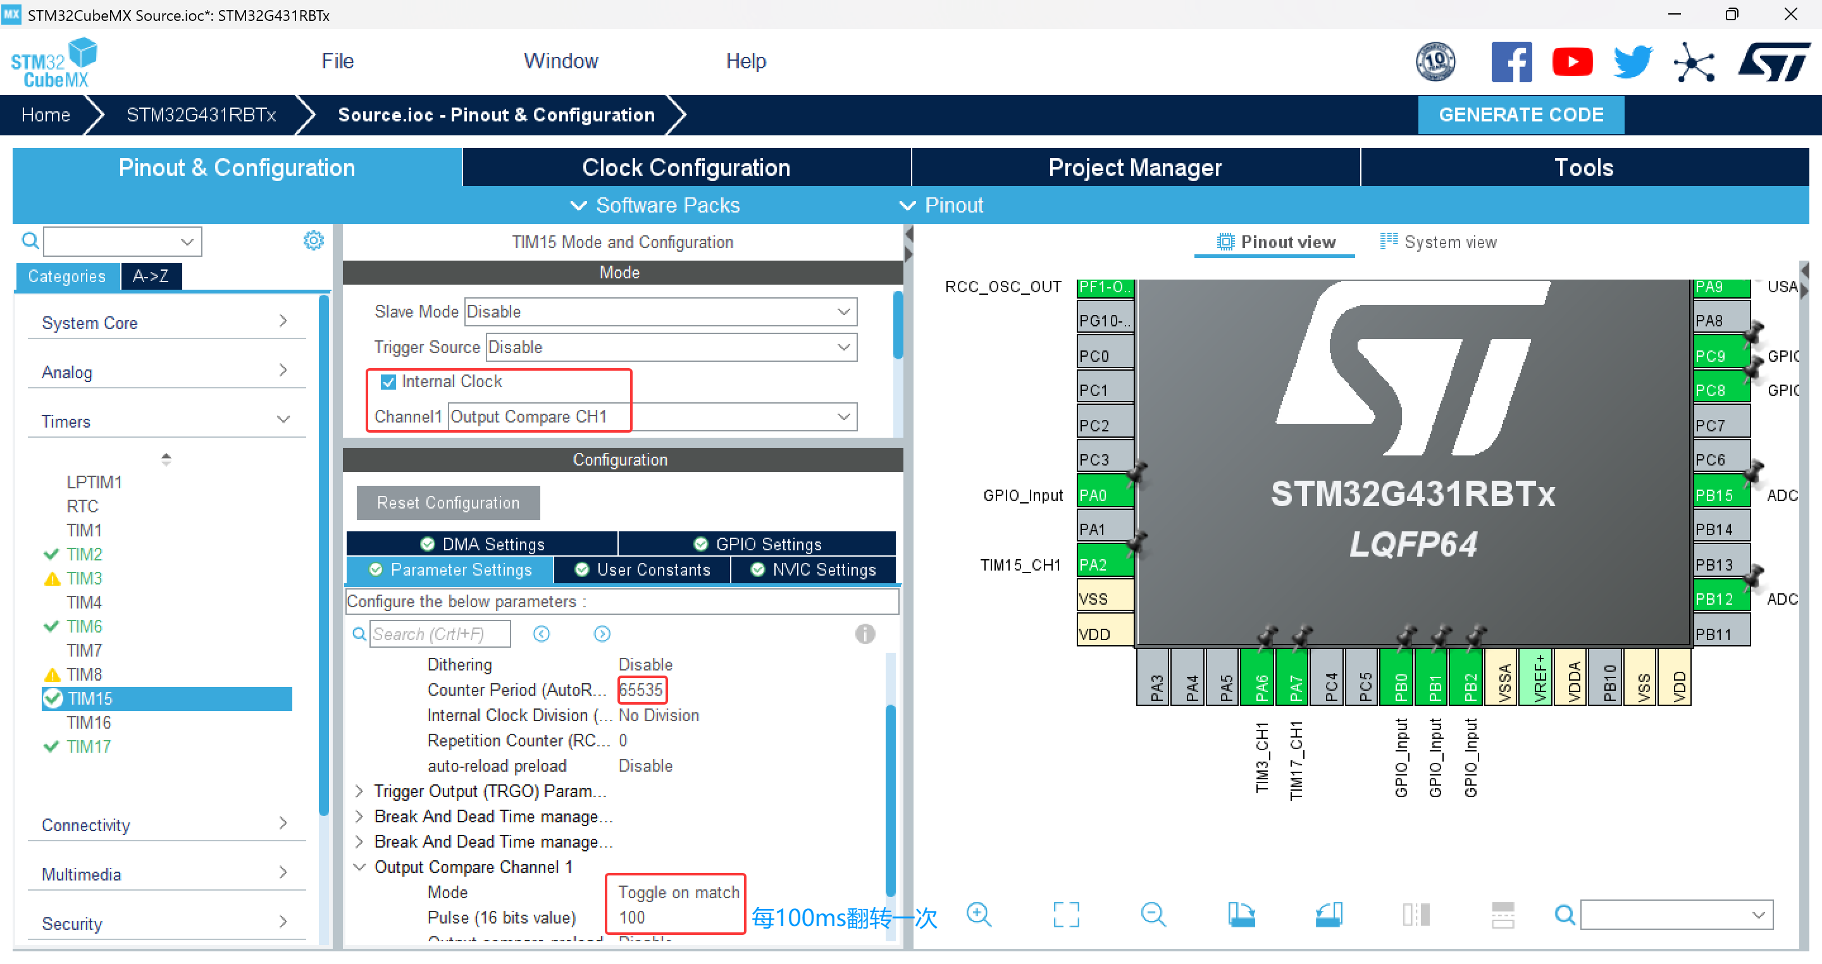The image size is (1822, 964).
Task: Switch to System view
Action: (x=1439, y=242)
